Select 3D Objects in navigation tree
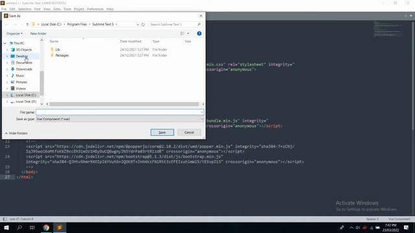This screenshot has height=233, width=415. point(23,50)
